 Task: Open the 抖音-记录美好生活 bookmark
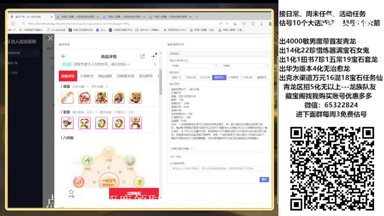pyautogui.click(x=81, y=30)
